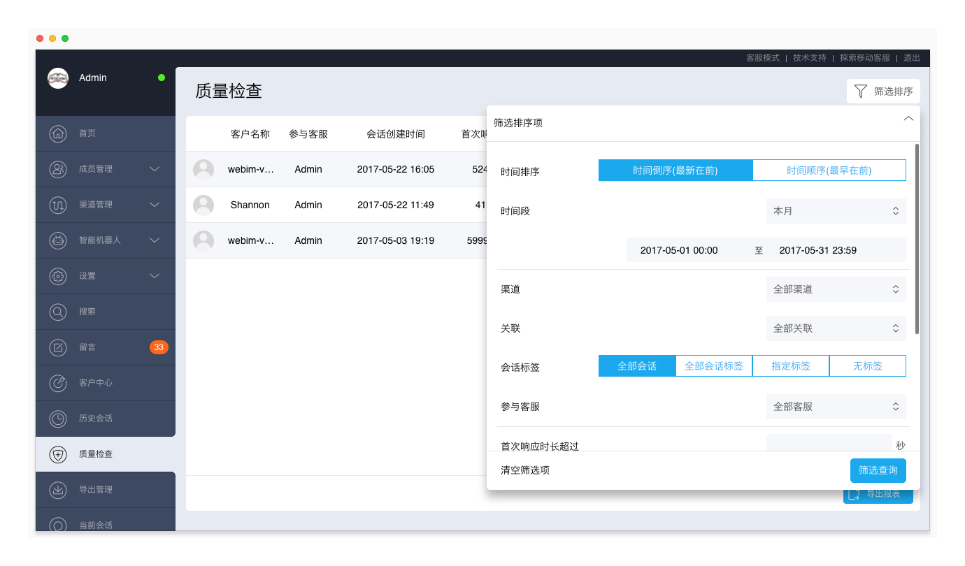
Task: Select 时间倒序(最新在前) sort option
Action: [x=675, y=170]
